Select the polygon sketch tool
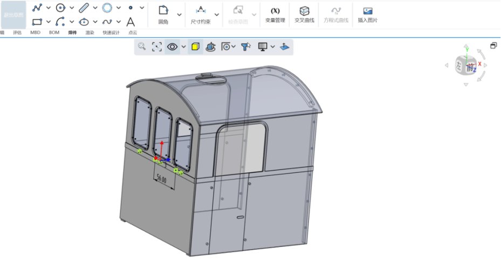The image size is (501, 269). [107, 8]
